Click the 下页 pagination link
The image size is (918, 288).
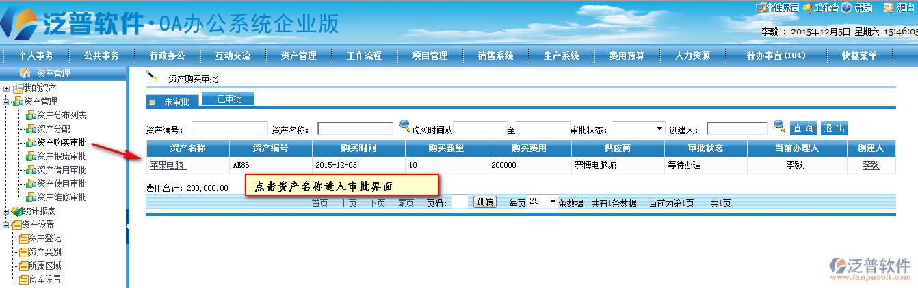377,203
